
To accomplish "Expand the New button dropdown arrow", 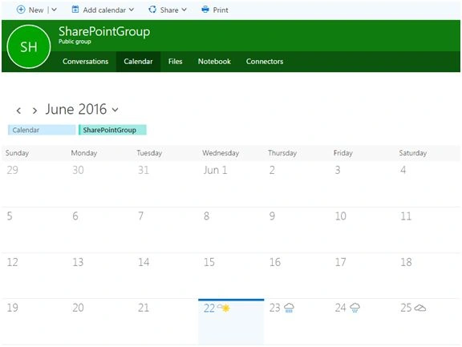I will (54, 10).
